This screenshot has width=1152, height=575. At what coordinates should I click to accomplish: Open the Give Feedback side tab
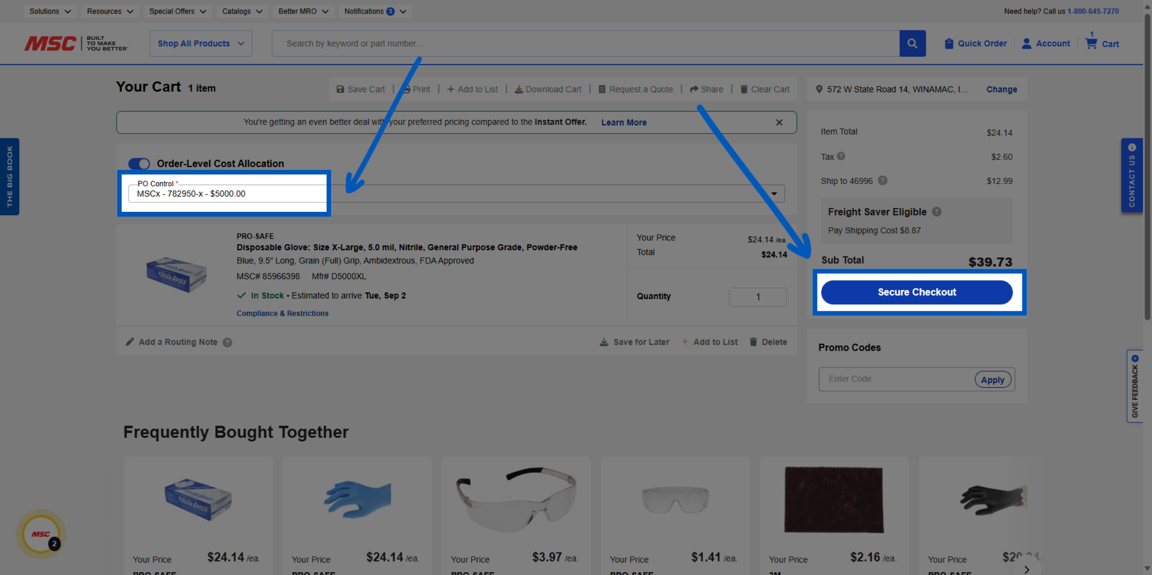(1134, 386)
